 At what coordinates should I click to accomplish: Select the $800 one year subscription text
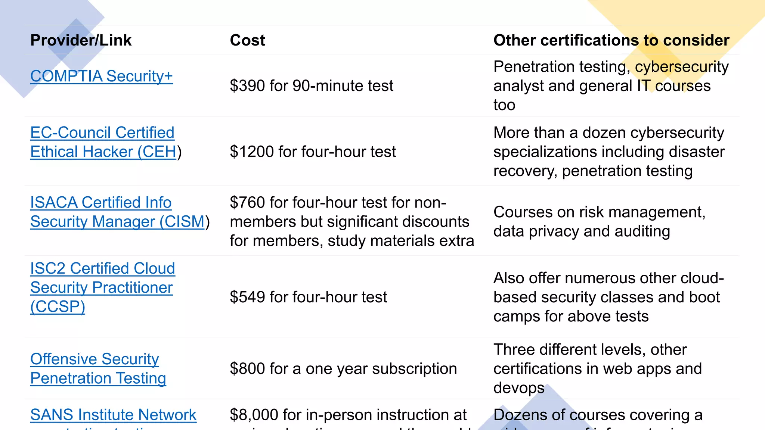[343, 369]
